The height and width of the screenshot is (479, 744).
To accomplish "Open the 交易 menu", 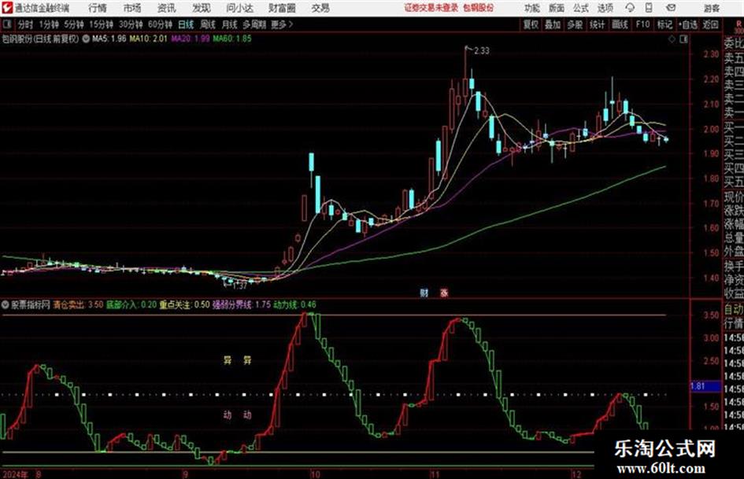I will click(x=320, y=8).
